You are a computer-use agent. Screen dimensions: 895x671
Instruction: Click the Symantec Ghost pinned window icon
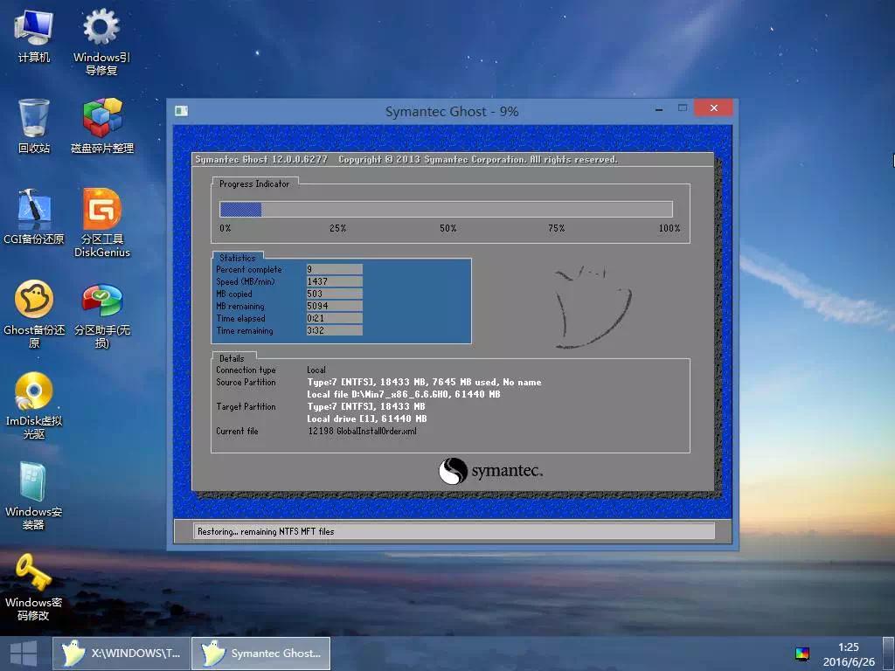(180, 111)
